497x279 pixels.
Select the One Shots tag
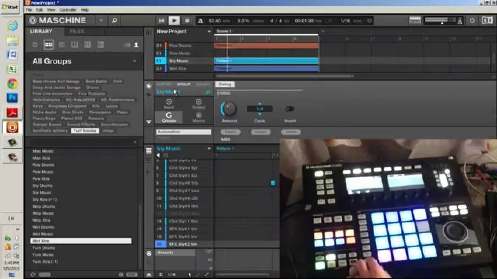[x=73, y=112]
